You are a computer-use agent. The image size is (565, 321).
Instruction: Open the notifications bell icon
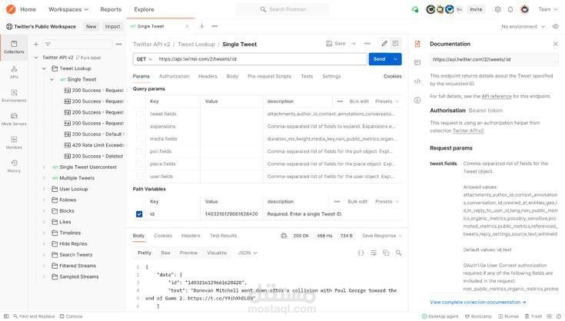point(510,9)
